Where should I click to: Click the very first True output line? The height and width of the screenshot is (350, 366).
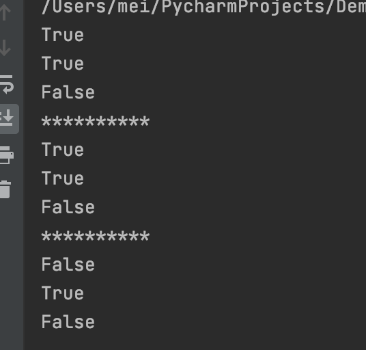tap(63, 35)
